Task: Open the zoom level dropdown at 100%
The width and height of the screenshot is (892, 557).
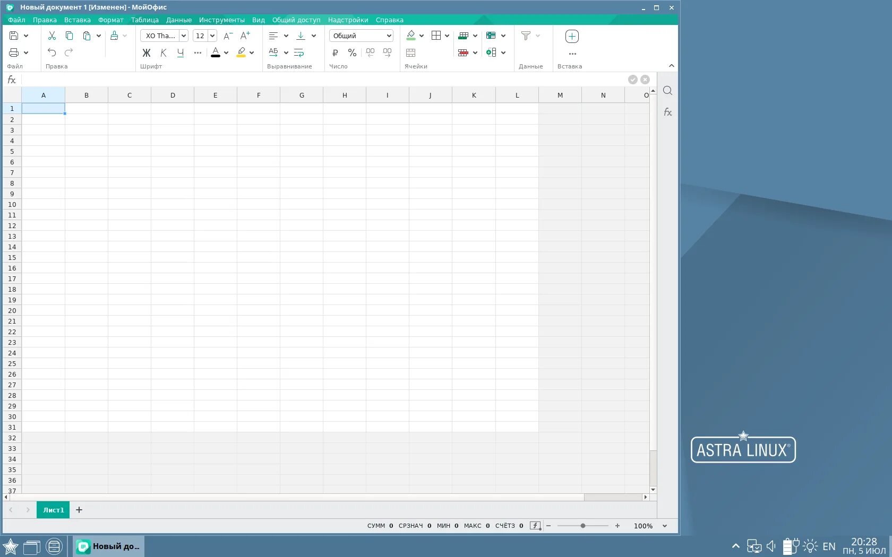Action: [x=665, y=526]
